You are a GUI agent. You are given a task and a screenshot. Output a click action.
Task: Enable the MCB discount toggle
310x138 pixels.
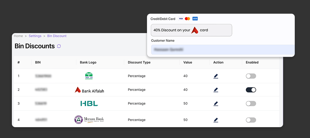point(251,76)
